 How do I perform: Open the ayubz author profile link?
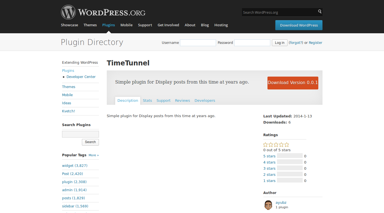coord(281,203)
